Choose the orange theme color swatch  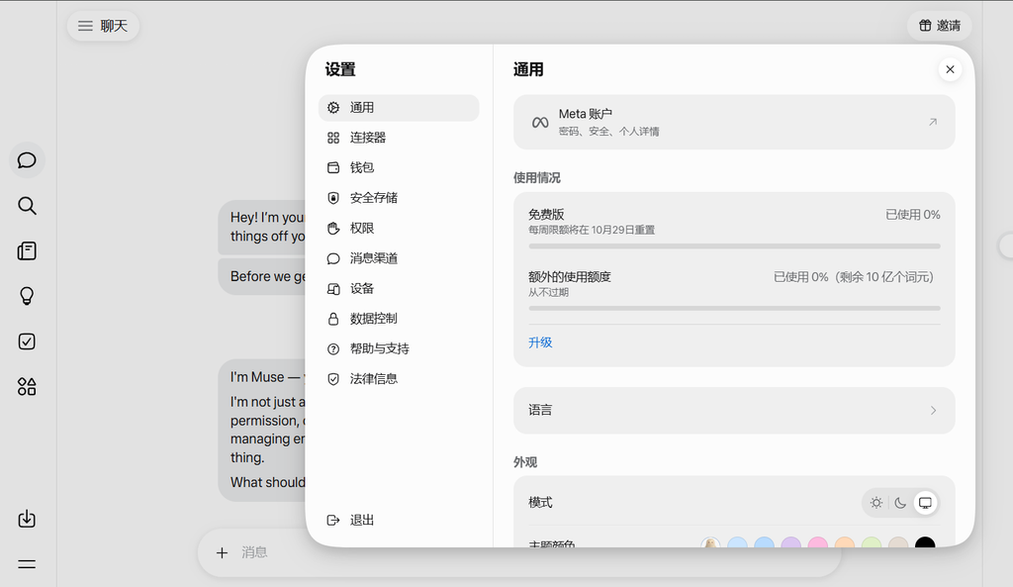click(x=845, y=542)
